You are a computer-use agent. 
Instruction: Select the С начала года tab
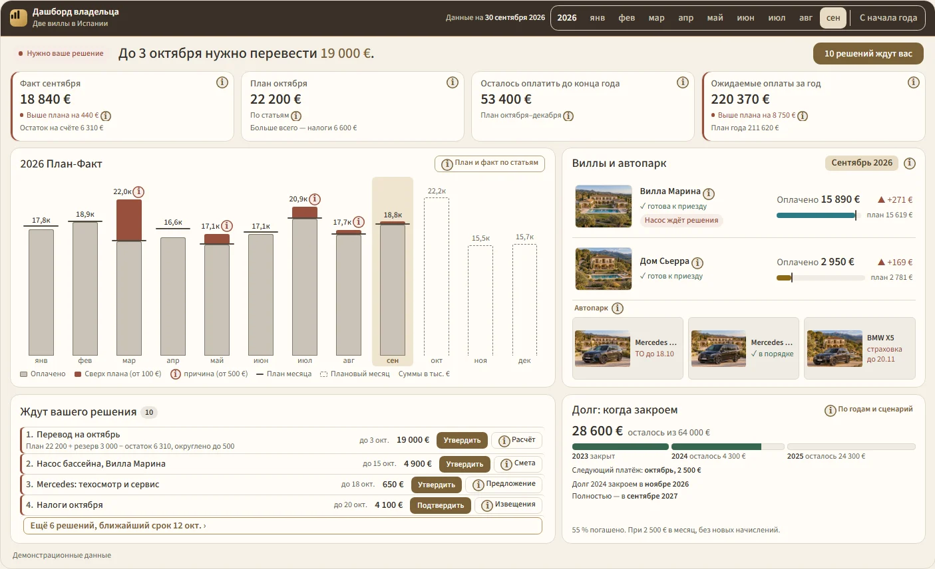(x=888, y=18)
